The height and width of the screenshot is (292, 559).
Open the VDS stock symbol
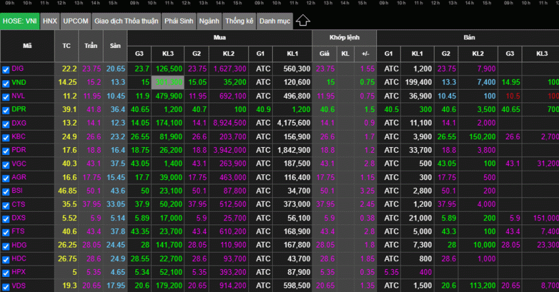18,285
